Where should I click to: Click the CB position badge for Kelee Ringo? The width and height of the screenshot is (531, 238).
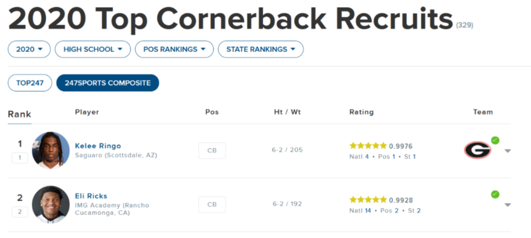point(212,151)
